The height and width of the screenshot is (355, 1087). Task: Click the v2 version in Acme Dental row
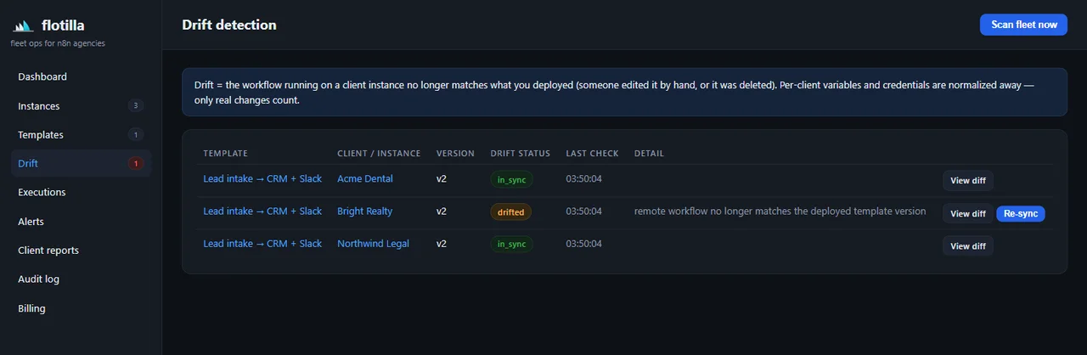pyautogui.click(x=442, y=179)
